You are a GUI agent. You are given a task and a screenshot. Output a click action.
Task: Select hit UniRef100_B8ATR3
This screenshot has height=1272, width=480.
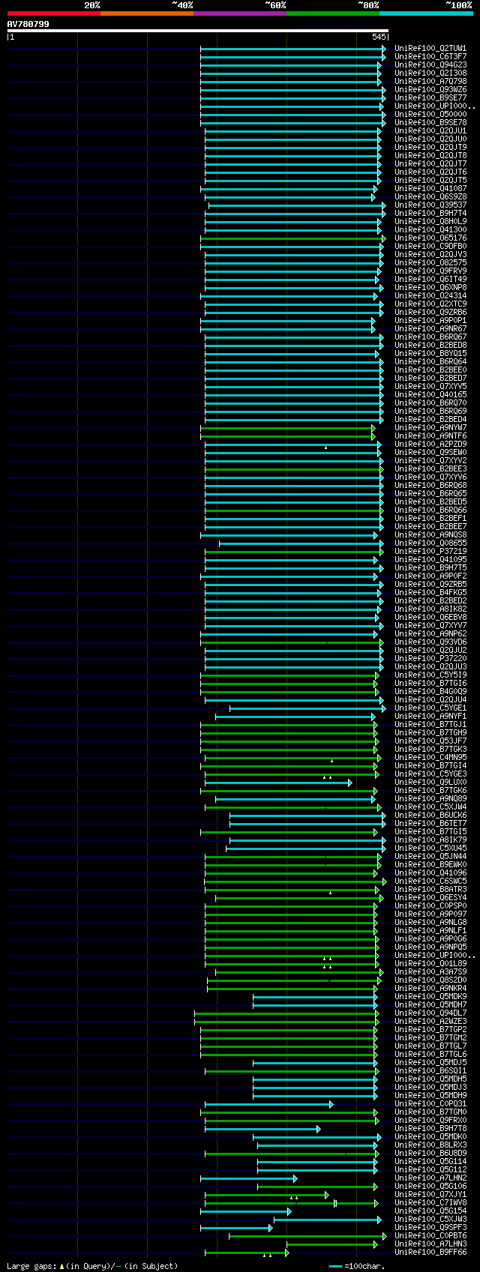pos(430,889)
